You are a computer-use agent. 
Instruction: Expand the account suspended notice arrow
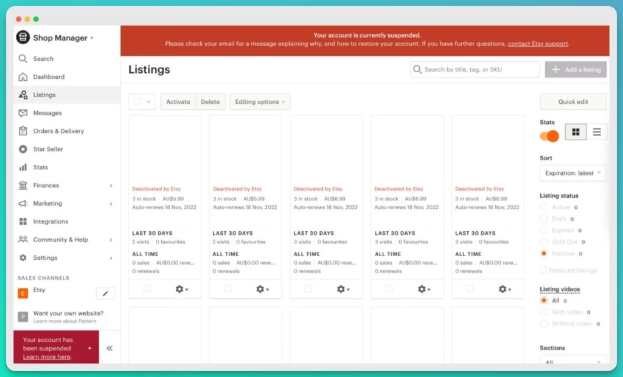coord(90,348)
